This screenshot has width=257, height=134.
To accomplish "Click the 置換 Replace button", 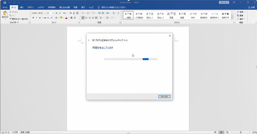I will (x=240, y=15).
